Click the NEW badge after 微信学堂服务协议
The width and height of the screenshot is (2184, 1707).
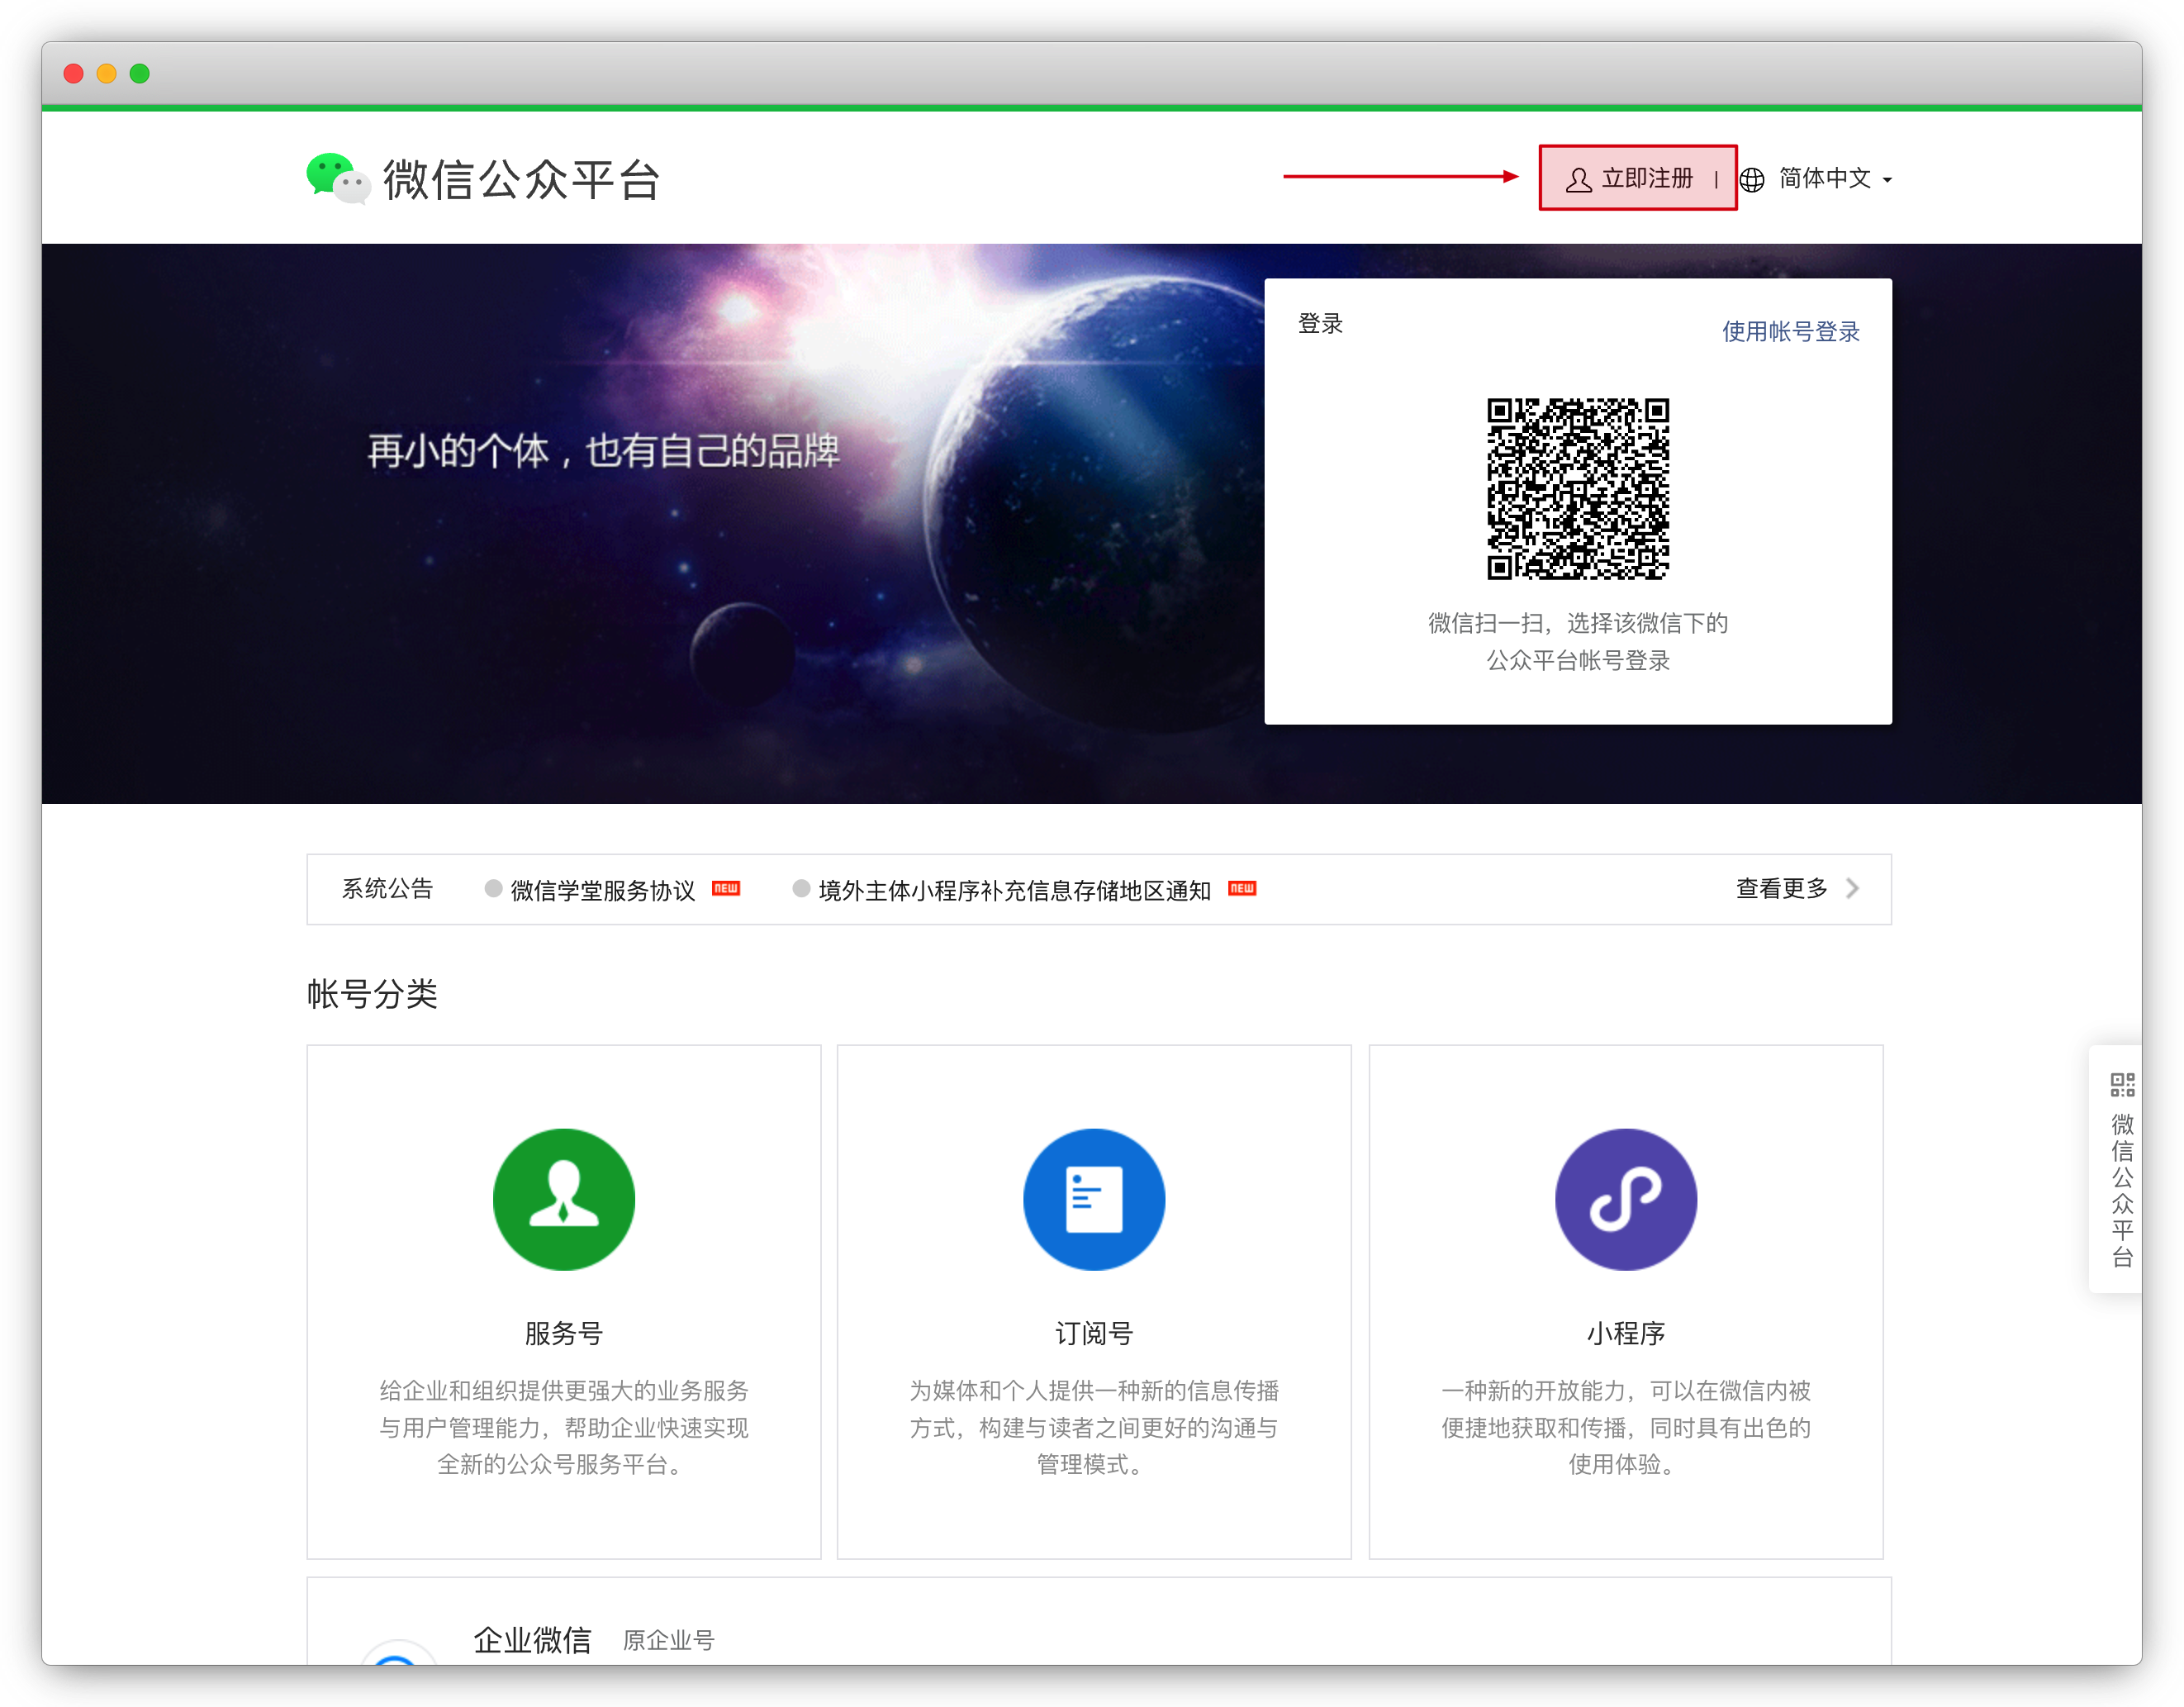tap(726, 888)
